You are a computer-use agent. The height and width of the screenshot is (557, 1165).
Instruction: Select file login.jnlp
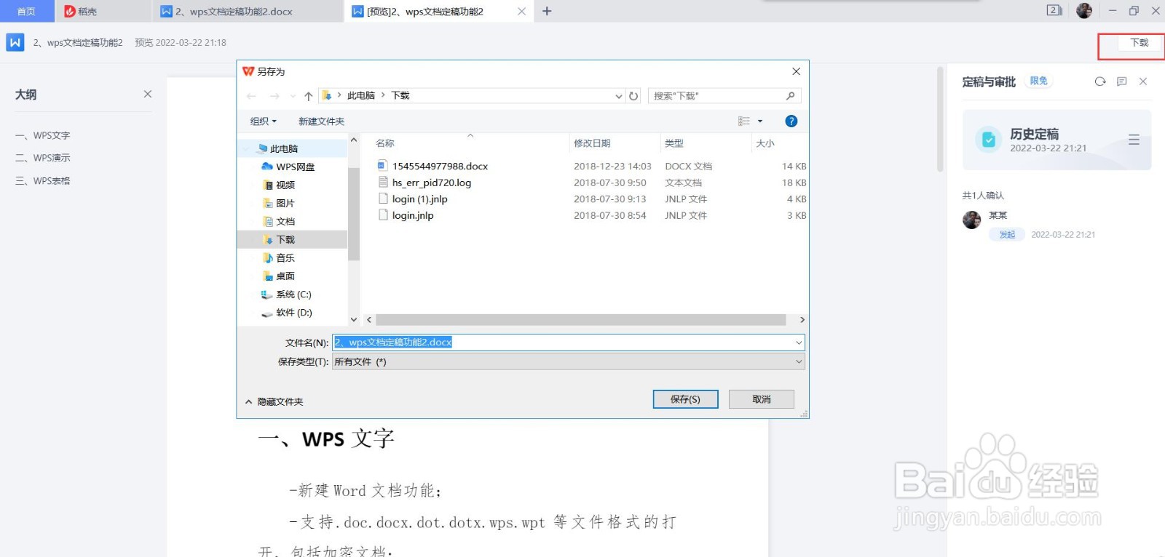[412, 215]
